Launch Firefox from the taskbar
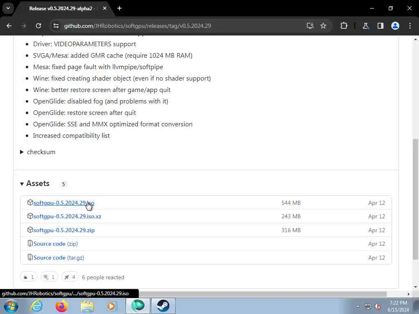 (x=61, y=306)
